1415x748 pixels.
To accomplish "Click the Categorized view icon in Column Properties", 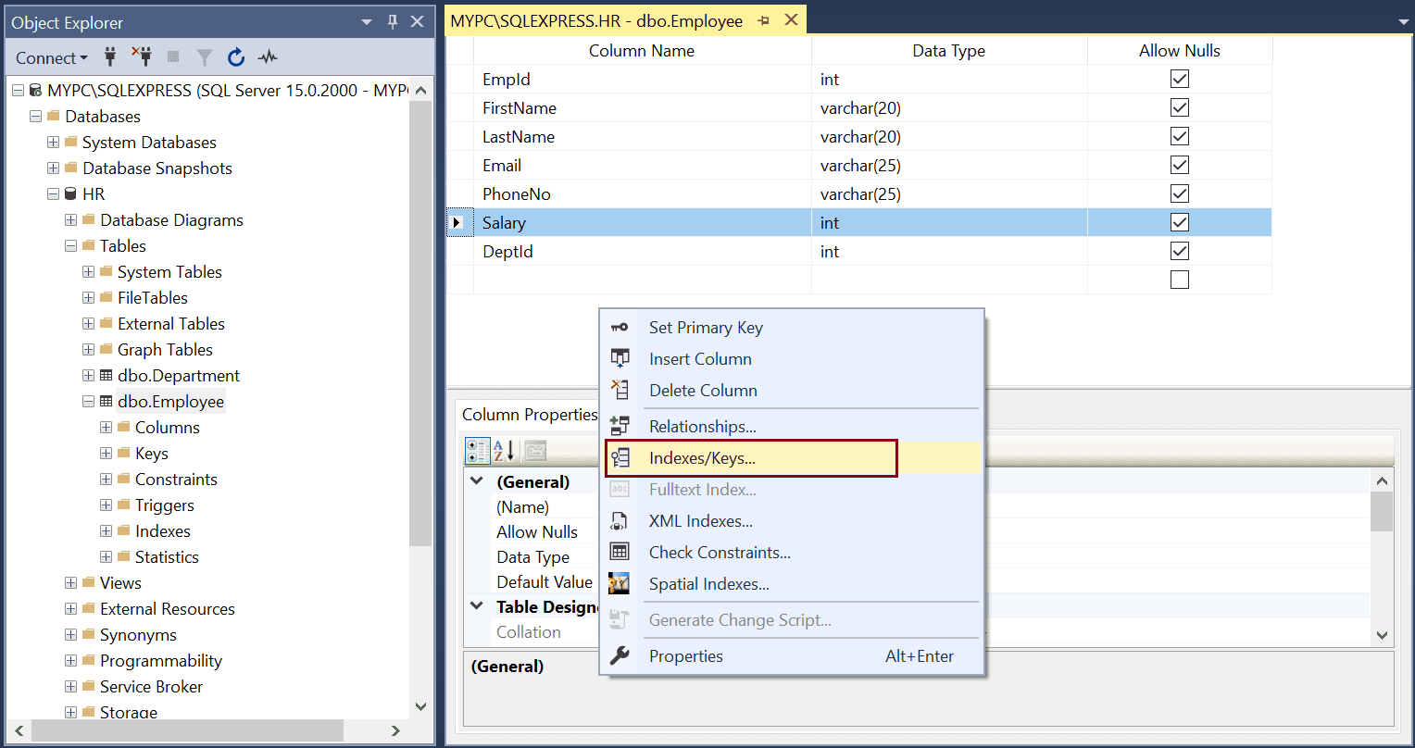I will point(478,451).
